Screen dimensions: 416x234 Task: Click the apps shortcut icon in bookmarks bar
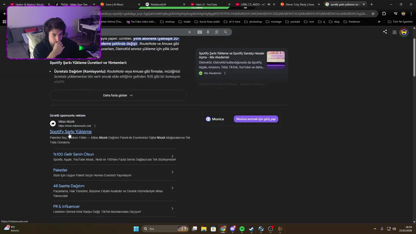pyautogui.click(x=4, y=22)
